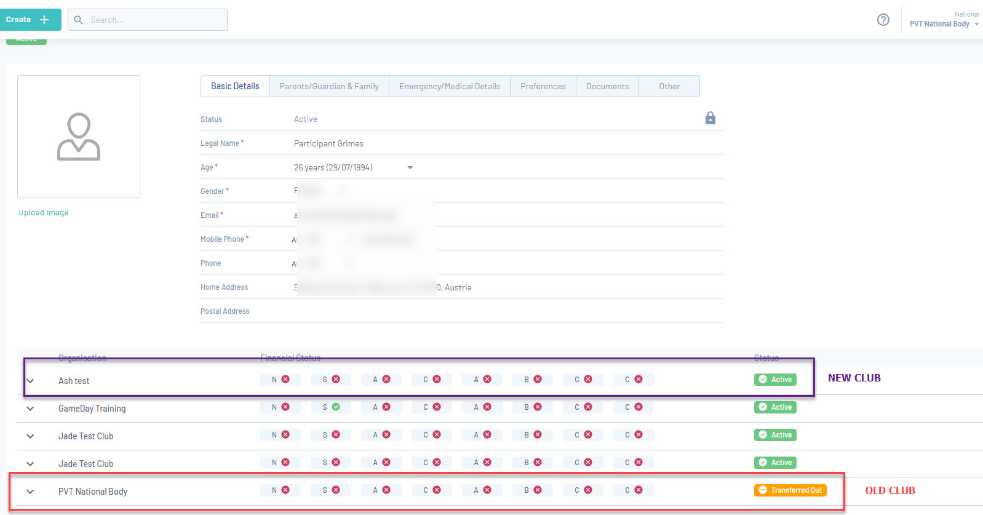Open the Parents/Guardian & Family tab

pos(329,86)
